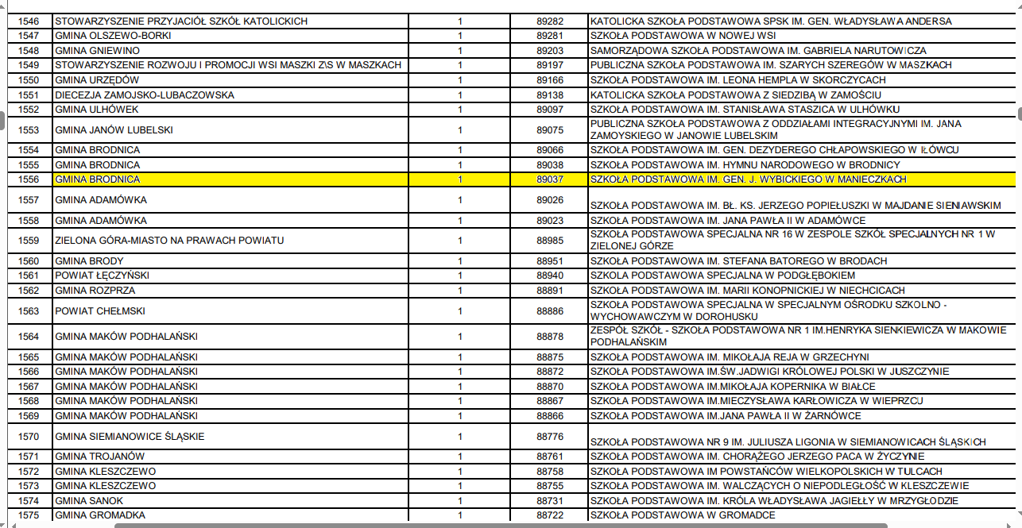Select code 89282
Viewport: 1022px width, 528px height.
pos(549,21)
